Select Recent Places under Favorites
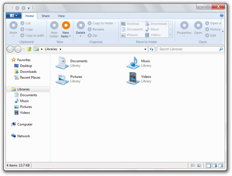 [27, 77]
